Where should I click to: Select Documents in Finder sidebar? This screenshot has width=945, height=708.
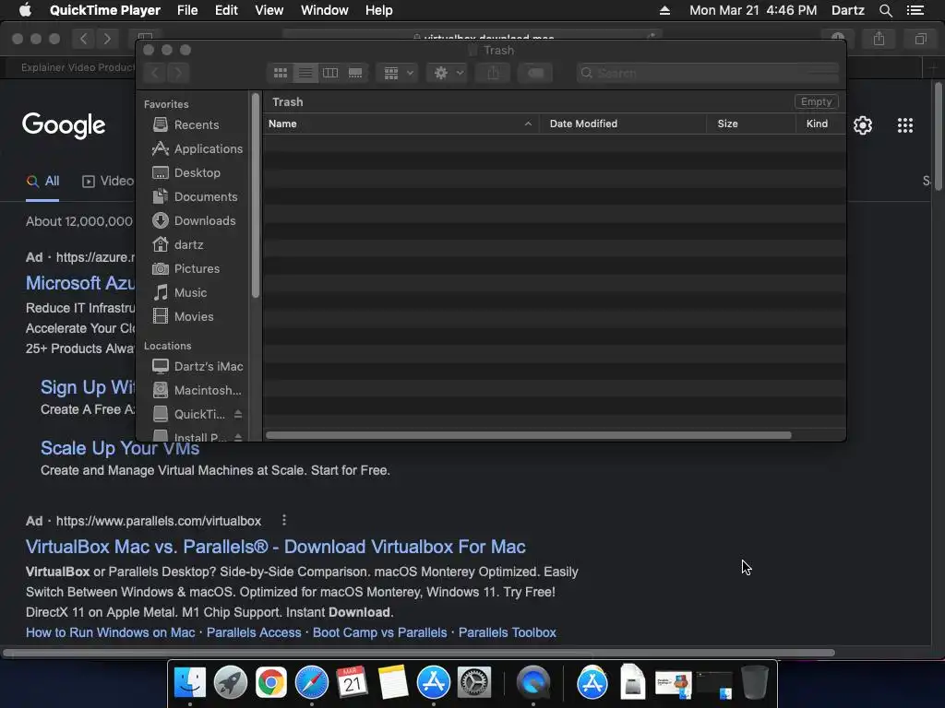pyautogui.click(x=193, y=197)
